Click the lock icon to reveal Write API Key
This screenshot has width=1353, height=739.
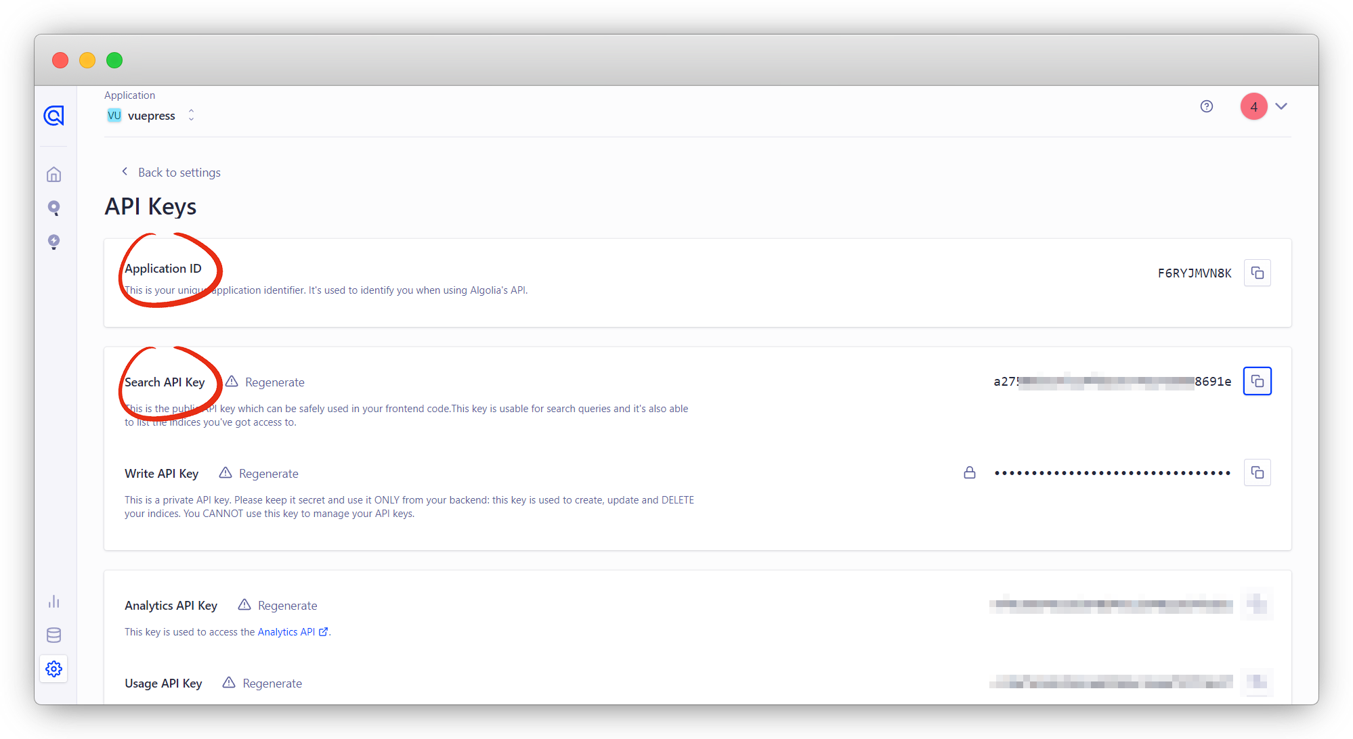[x=969, y=472]
